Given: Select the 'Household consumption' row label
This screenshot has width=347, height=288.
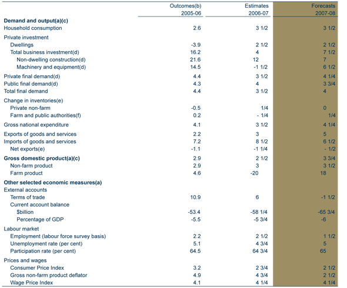Looking at the screenshot, I should tap(33, 28).
